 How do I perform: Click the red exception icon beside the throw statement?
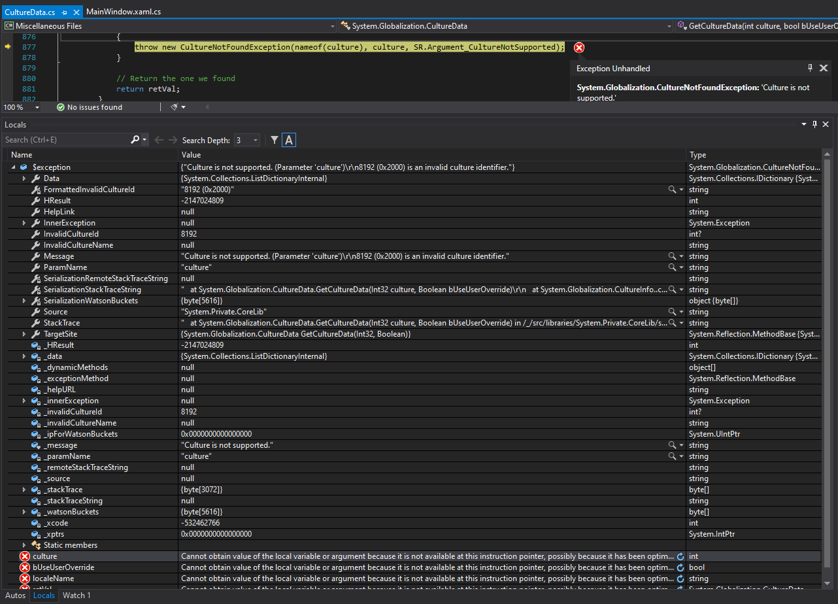click(579, 47)
